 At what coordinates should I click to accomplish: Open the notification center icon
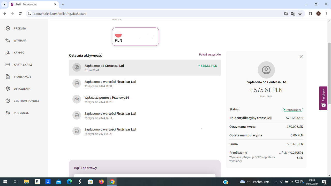tap(324, 182)
